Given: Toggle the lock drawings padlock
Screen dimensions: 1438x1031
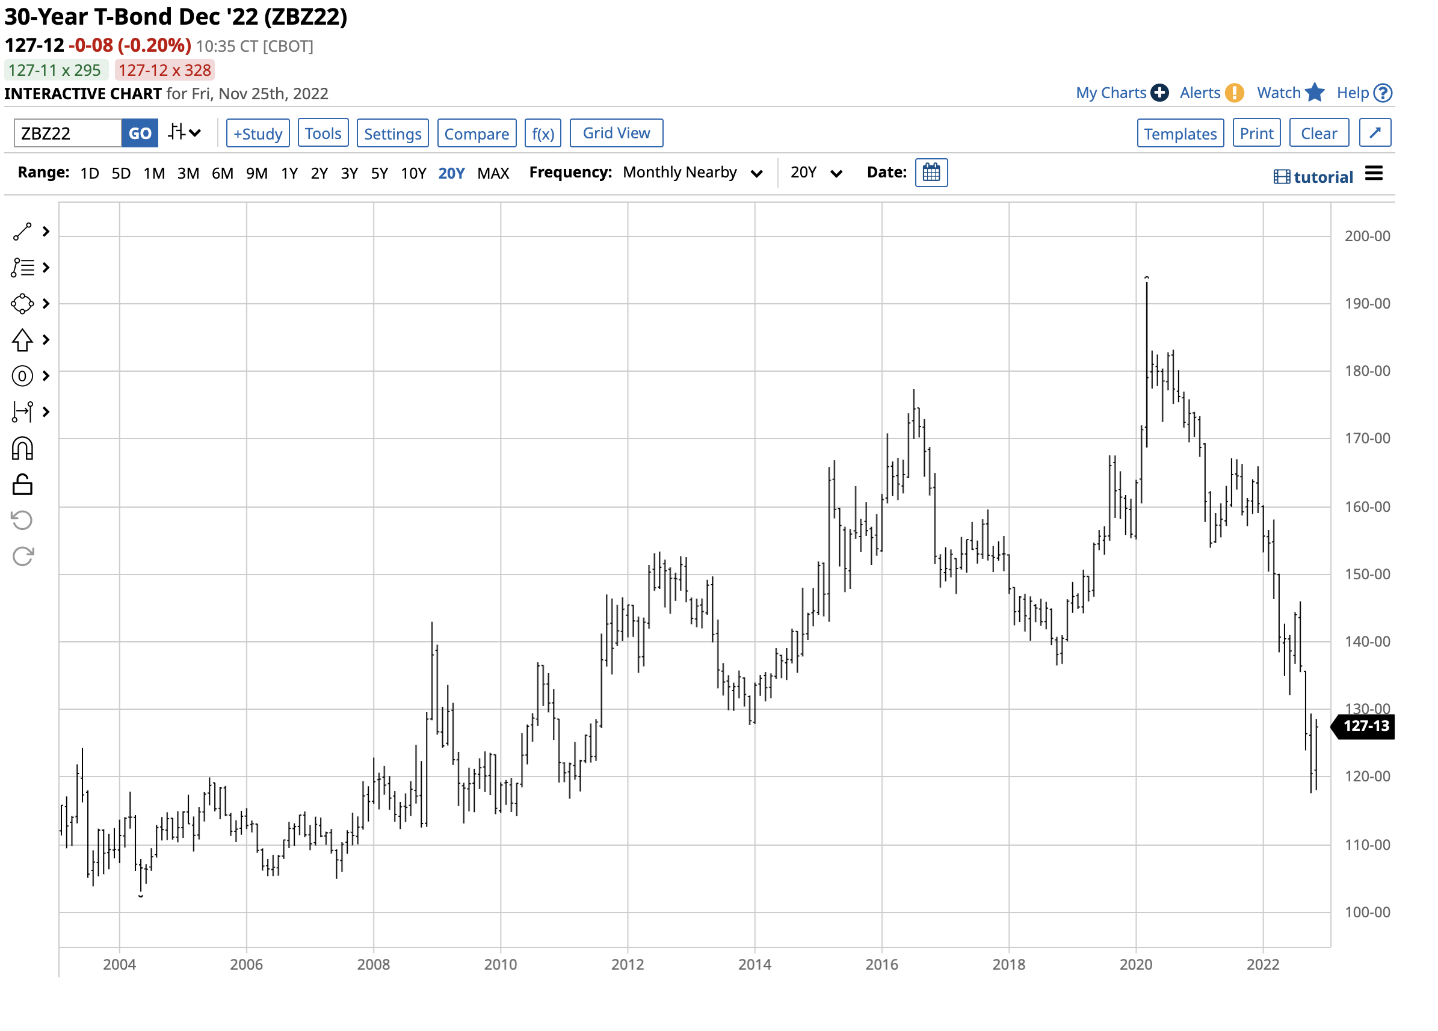Looking at the screenshot, I should pos(22,485).
